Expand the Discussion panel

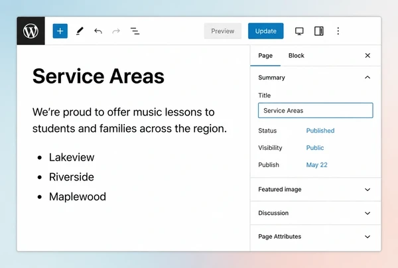(316, 213)
